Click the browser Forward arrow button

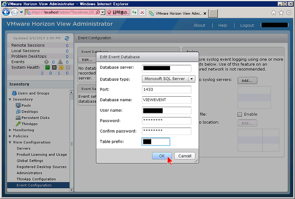[x=14, y=12]
